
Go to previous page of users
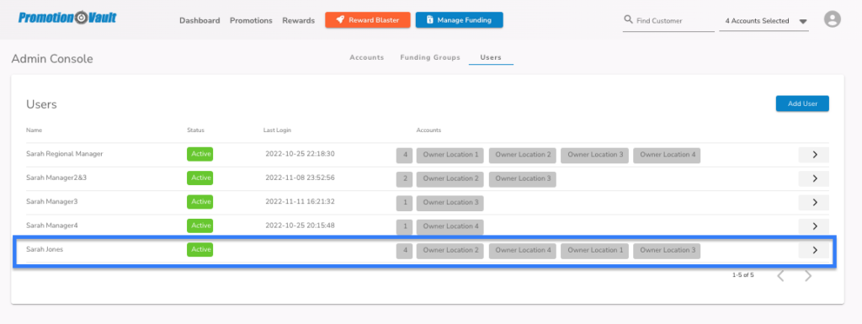(780, 276)
